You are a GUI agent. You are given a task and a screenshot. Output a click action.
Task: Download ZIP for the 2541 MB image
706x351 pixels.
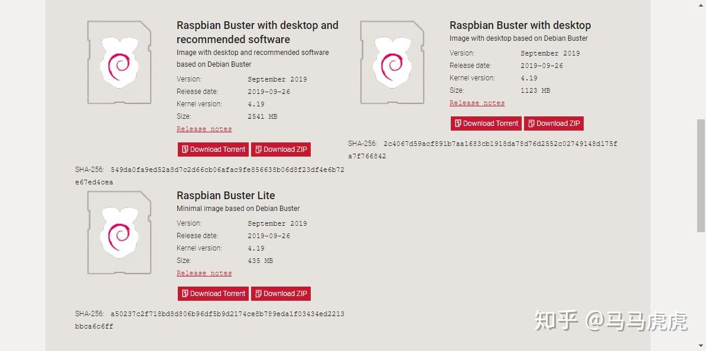tap(281, 149)
